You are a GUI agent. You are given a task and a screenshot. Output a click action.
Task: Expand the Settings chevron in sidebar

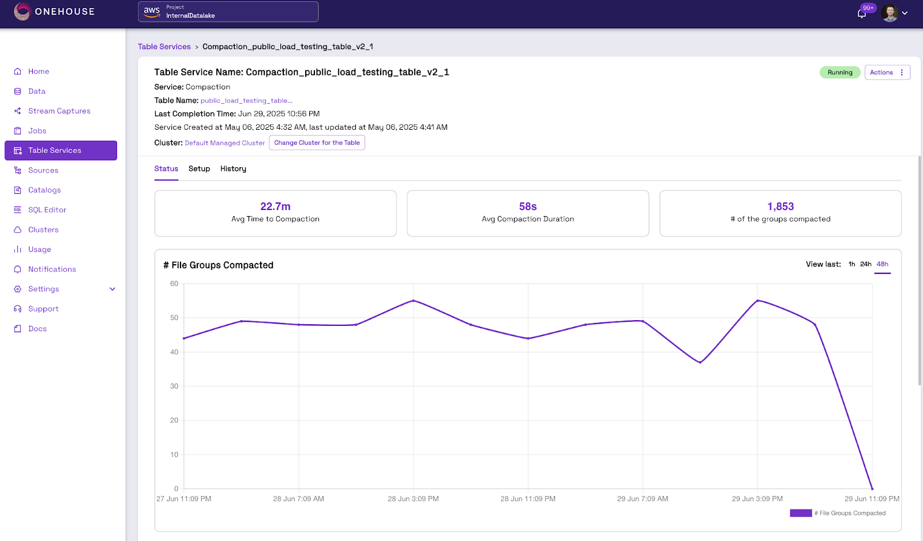(x=112, y=289)
